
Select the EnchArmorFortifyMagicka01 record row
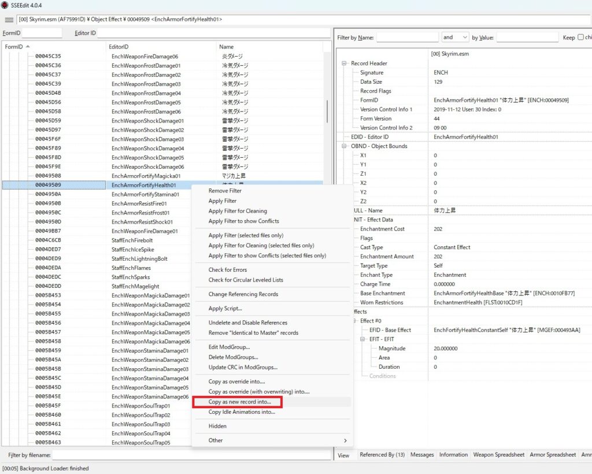point(146,176)
